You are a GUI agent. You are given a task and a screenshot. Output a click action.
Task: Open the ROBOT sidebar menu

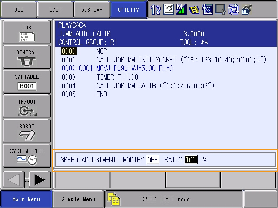pyautogui.click(x=27, y=131)
